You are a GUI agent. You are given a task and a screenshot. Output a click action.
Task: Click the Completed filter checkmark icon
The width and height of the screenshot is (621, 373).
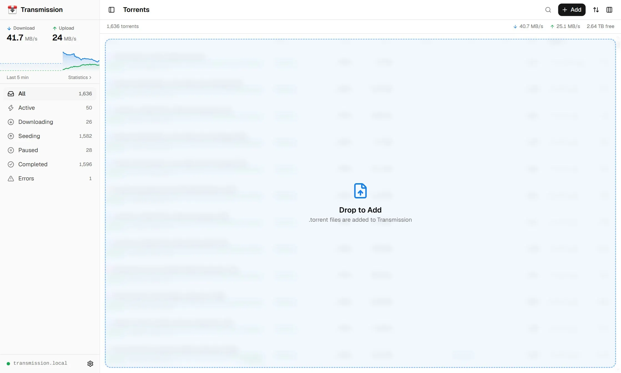coord(11,164)
